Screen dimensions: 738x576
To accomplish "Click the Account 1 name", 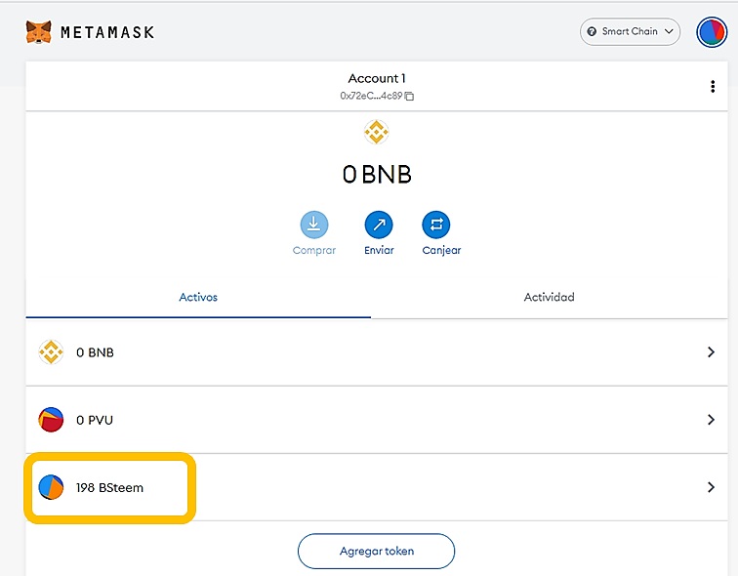I will [x=377, y=78].
